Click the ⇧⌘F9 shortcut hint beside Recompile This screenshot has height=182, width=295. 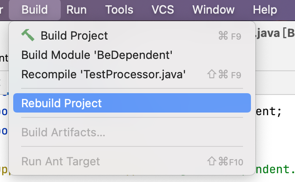224,74
